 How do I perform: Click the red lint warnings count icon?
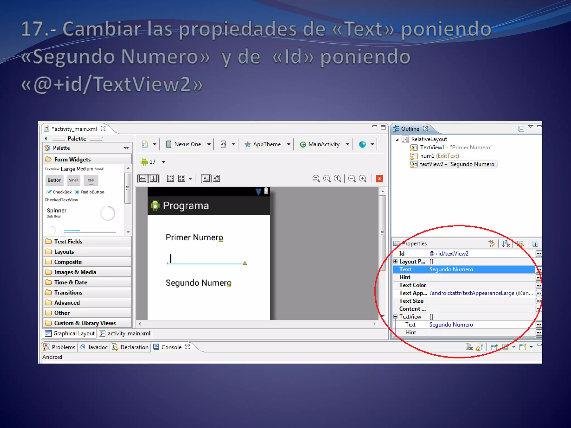point(379,179)
